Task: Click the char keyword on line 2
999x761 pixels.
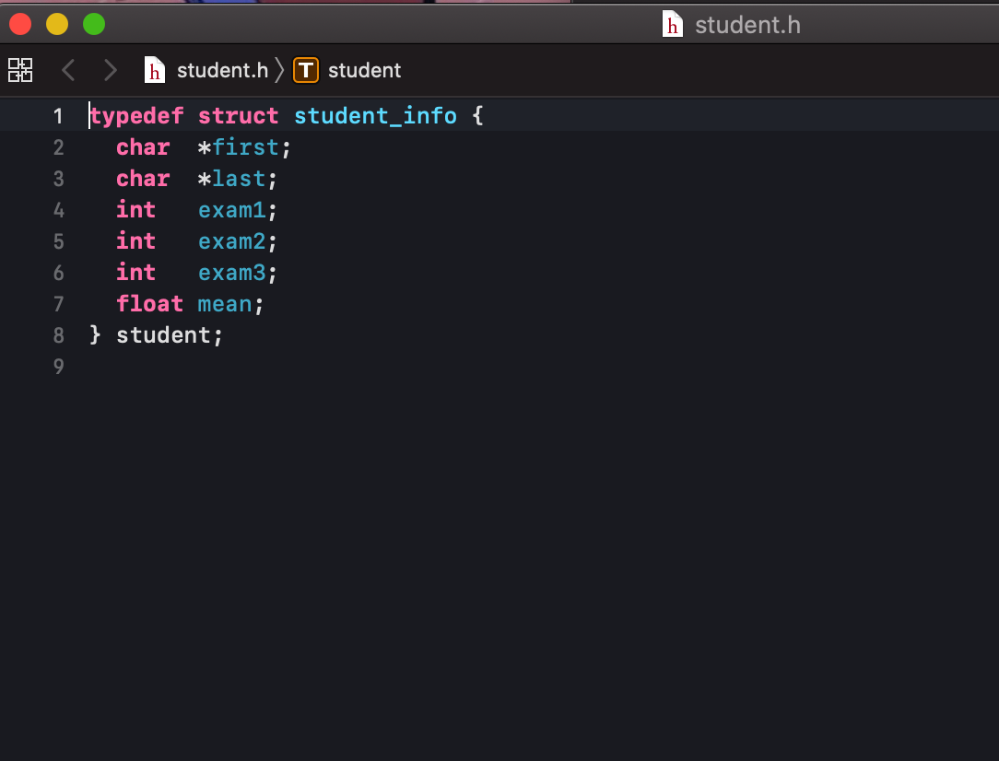Action: [144, 147]
